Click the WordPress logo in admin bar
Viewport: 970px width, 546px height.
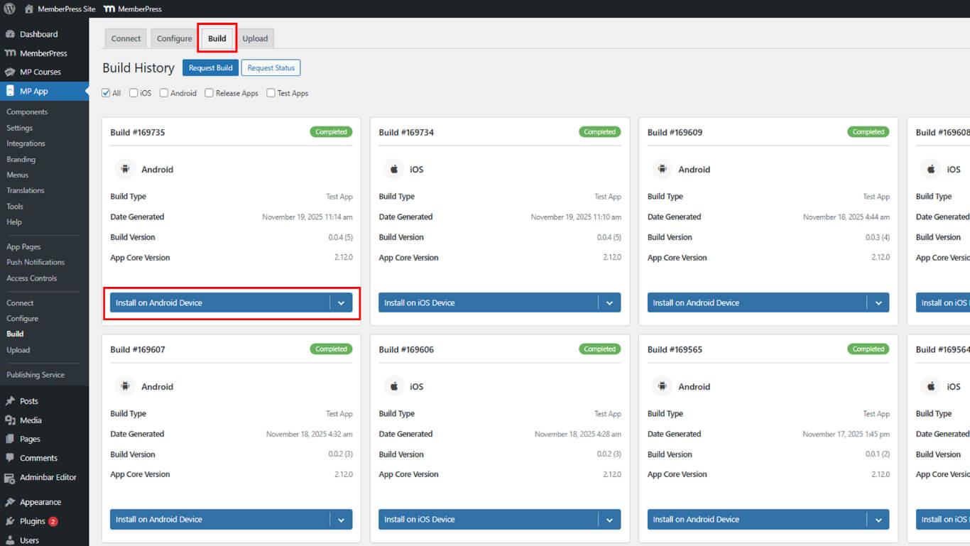(10, 9)
